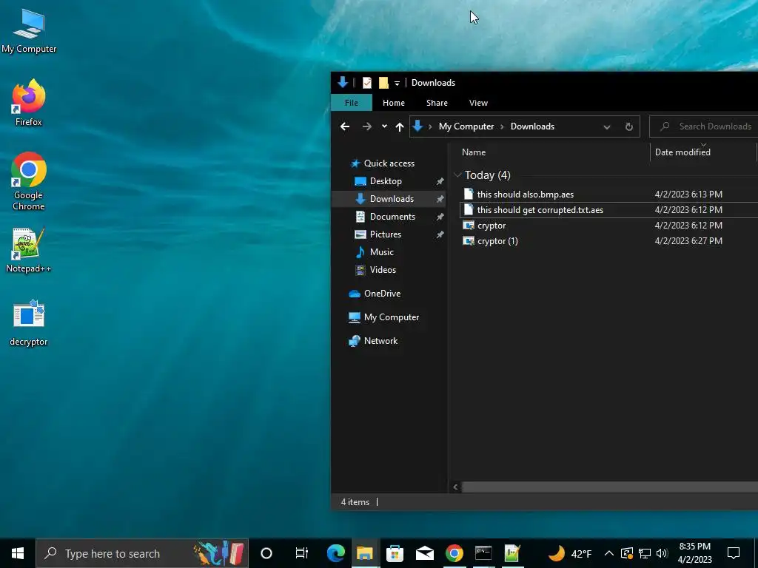This screenshot has width=758, height=568.
Task: Click the File Explorer taskbar icon
Action: pyautogui.click(x=365, y=553)
